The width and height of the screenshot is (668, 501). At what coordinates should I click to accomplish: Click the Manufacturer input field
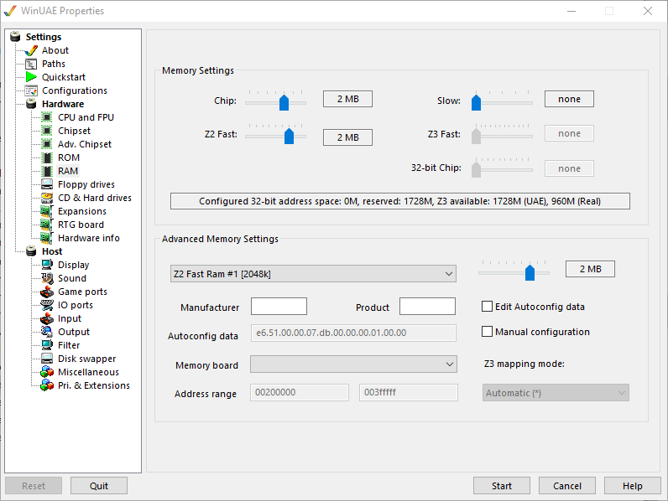279,307
